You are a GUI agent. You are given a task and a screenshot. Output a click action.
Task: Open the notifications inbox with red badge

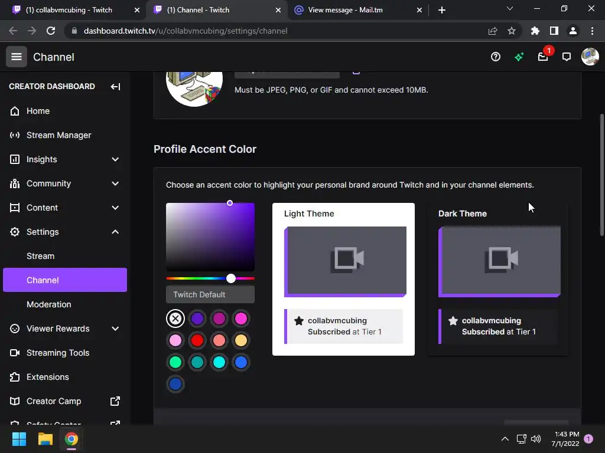(x=544, y=57)
